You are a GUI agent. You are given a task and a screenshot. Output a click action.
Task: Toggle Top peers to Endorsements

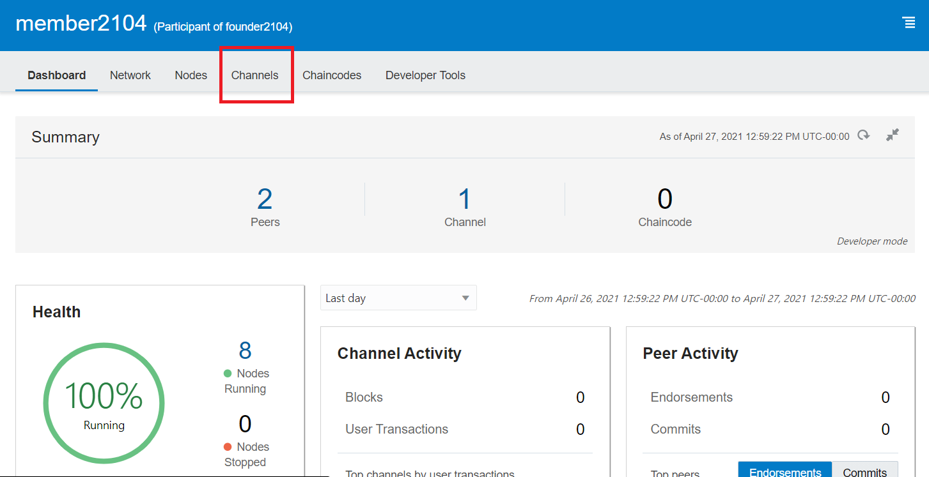pos(785,471)
